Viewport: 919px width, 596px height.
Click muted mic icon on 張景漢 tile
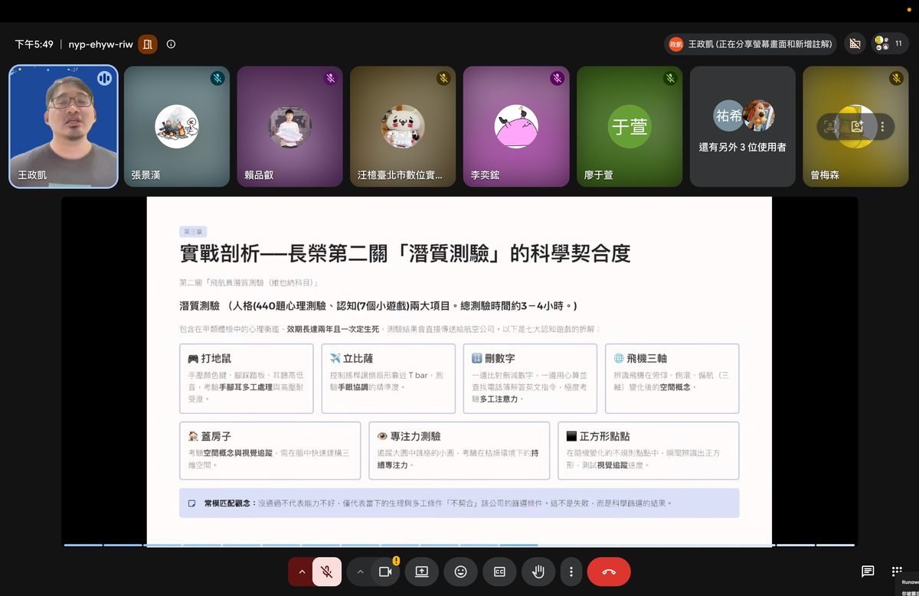[217, 78]
